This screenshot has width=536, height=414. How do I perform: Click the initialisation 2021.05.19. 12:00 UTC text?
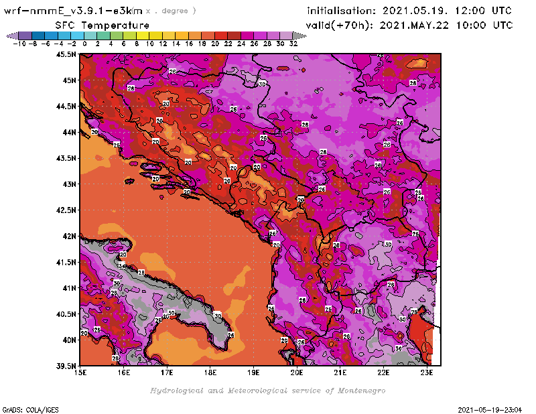(409, 11)
